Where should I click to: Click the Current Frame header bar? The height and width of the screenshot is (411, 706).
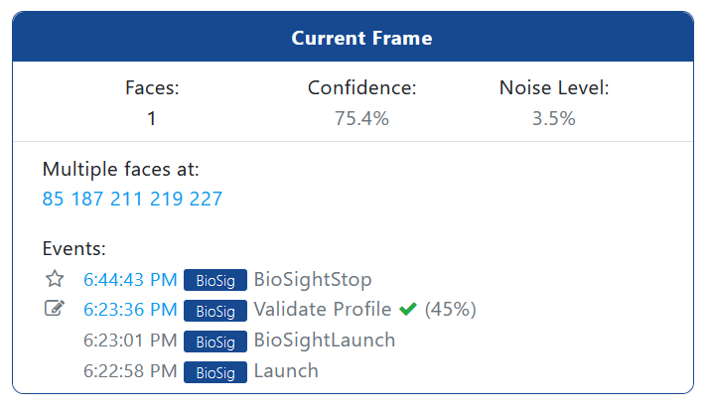353,38
